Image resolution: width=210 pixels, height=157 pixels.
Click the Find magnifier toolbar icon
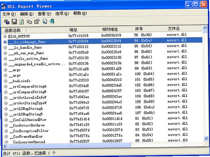click(x=44, y=22)
